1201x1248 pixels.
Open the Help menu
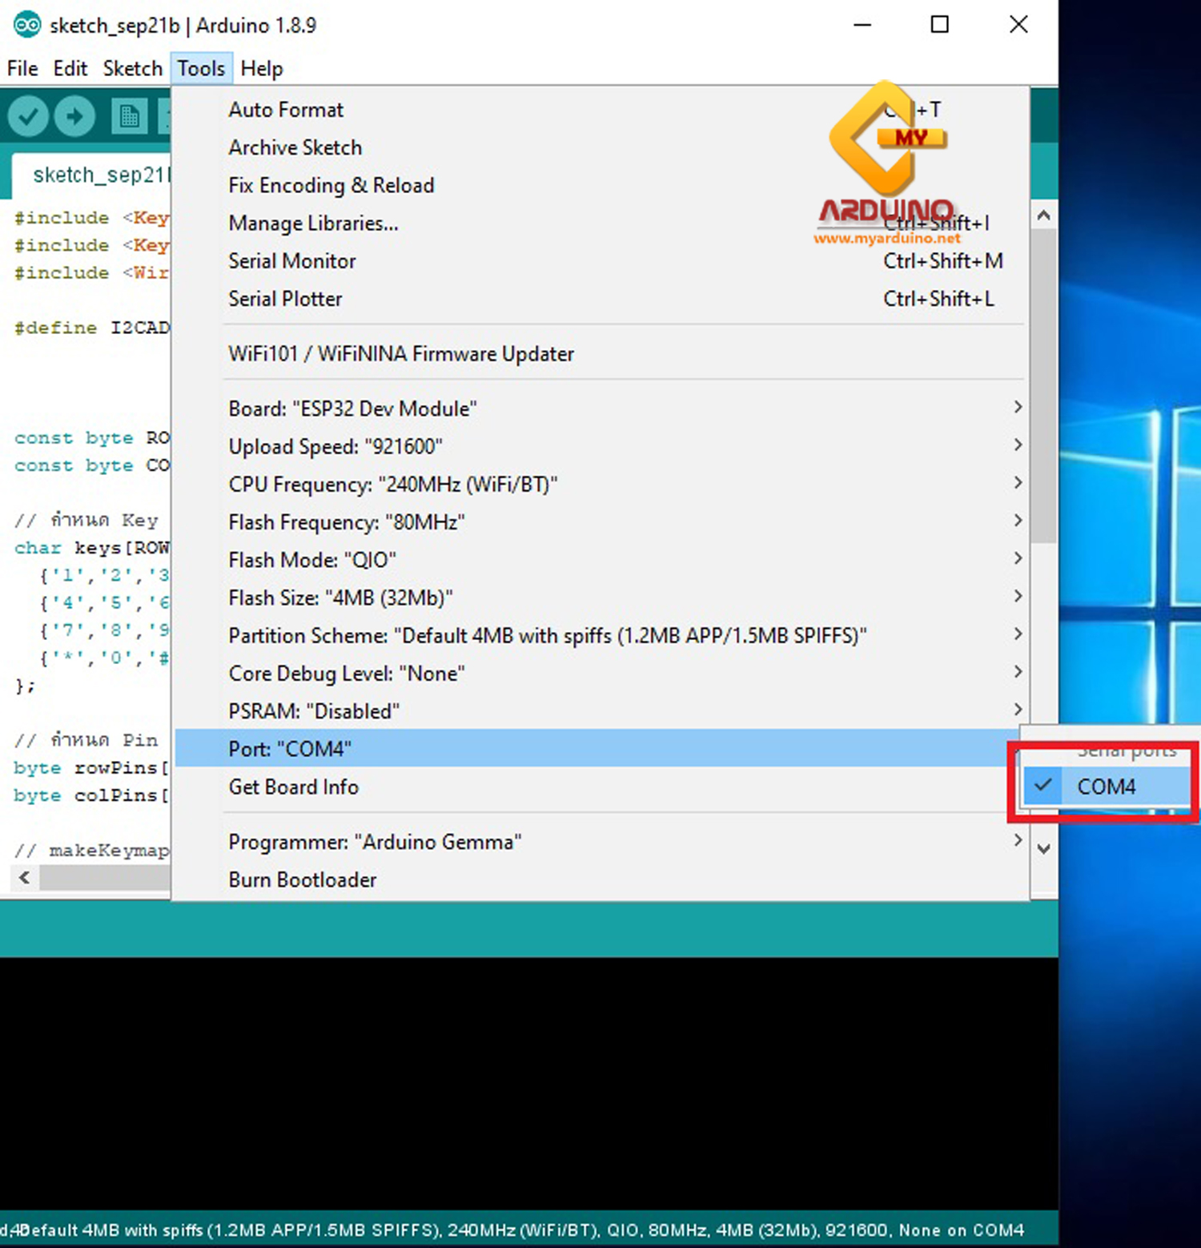coord(261,68)
